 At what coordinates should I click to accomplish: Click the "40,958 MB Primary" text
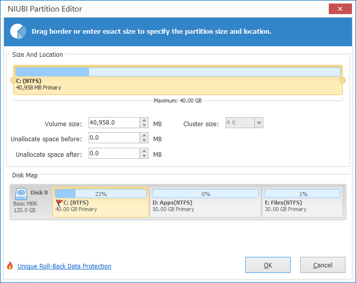click(x=39, y=87)
